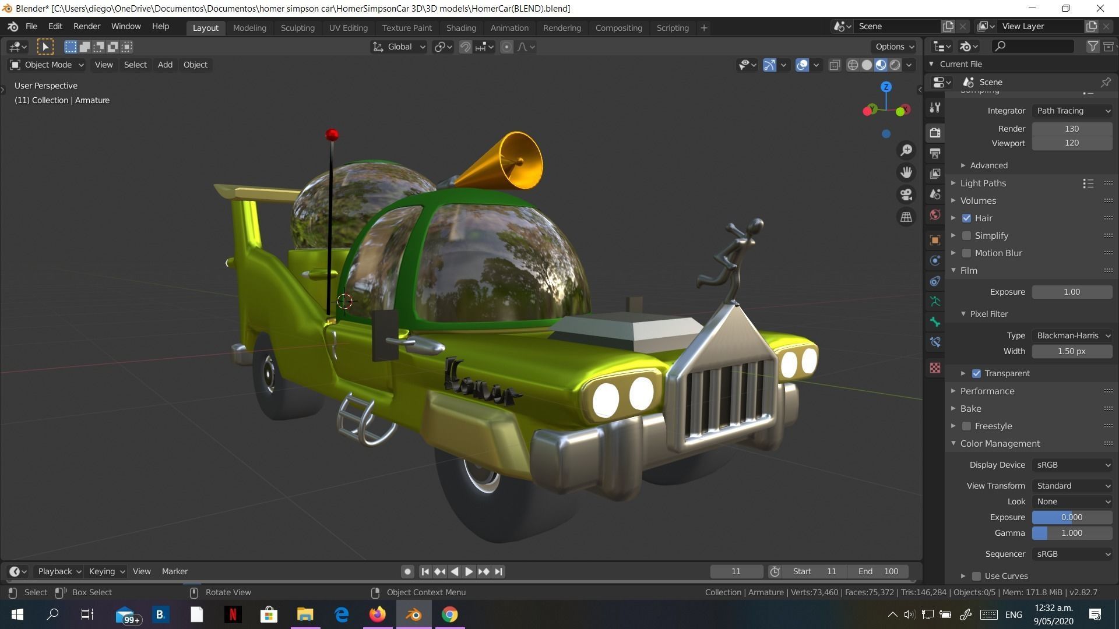The width and height of the screenshot is (1119, 629).
Task: Open the View Layer properties tab
Action: (935, 174)
